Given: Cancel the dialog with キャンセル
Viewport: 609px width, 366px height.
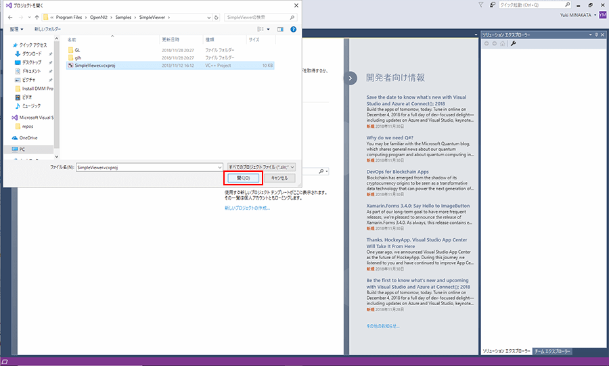Looking at the screenshot, I should (279, 178).
